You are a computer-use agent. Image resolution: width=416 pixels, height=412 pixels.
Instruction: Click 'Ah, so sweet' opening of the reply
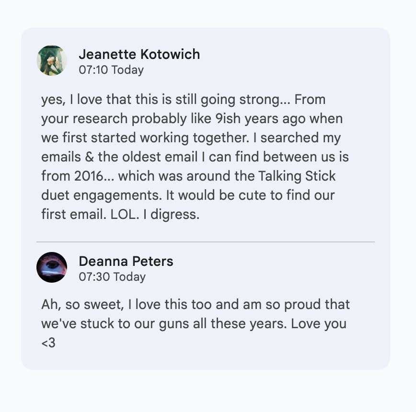coord(82,305)
